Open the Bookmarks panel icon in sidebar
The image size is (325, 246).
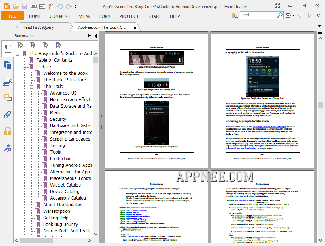coord(8,49)
